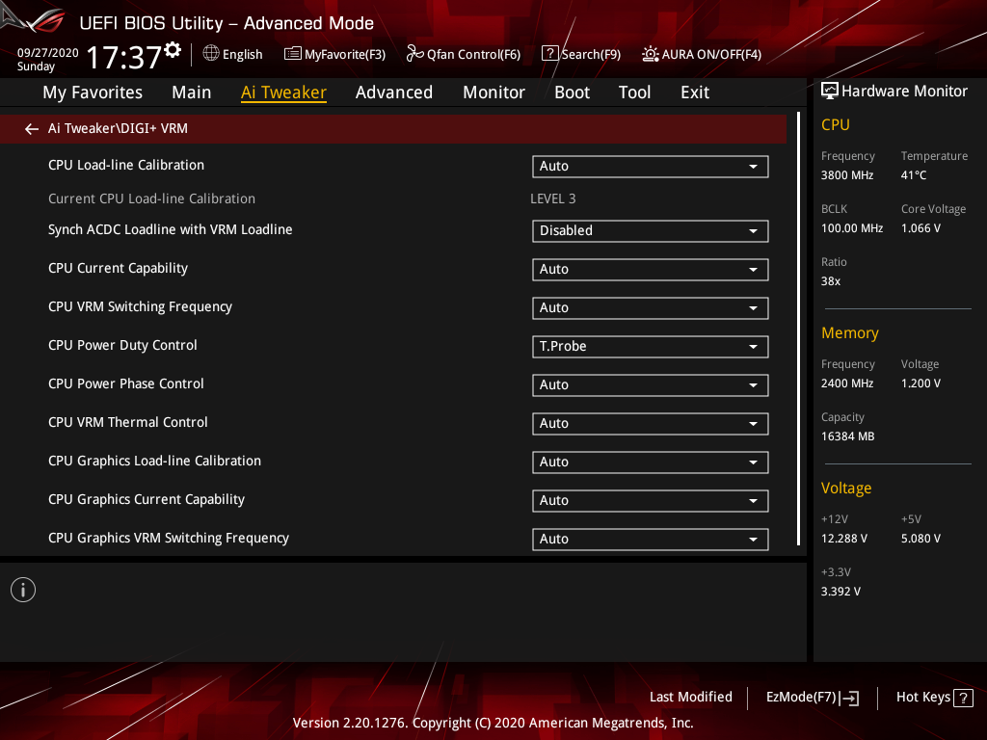Click the 12.288 V reading
987x740 pixels.
click(844, 539)
